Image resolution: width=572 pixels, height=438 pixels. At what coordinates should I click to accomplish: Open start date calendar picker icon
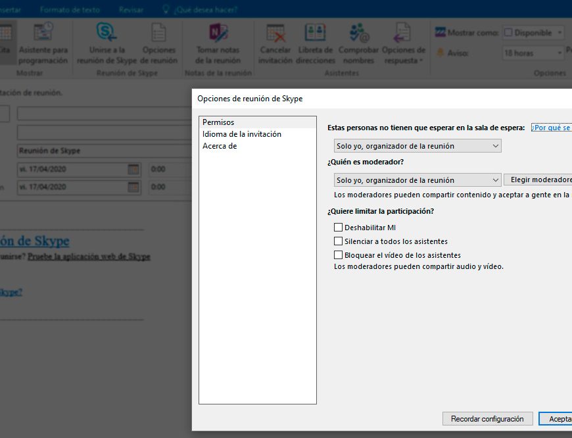[133, 170]
